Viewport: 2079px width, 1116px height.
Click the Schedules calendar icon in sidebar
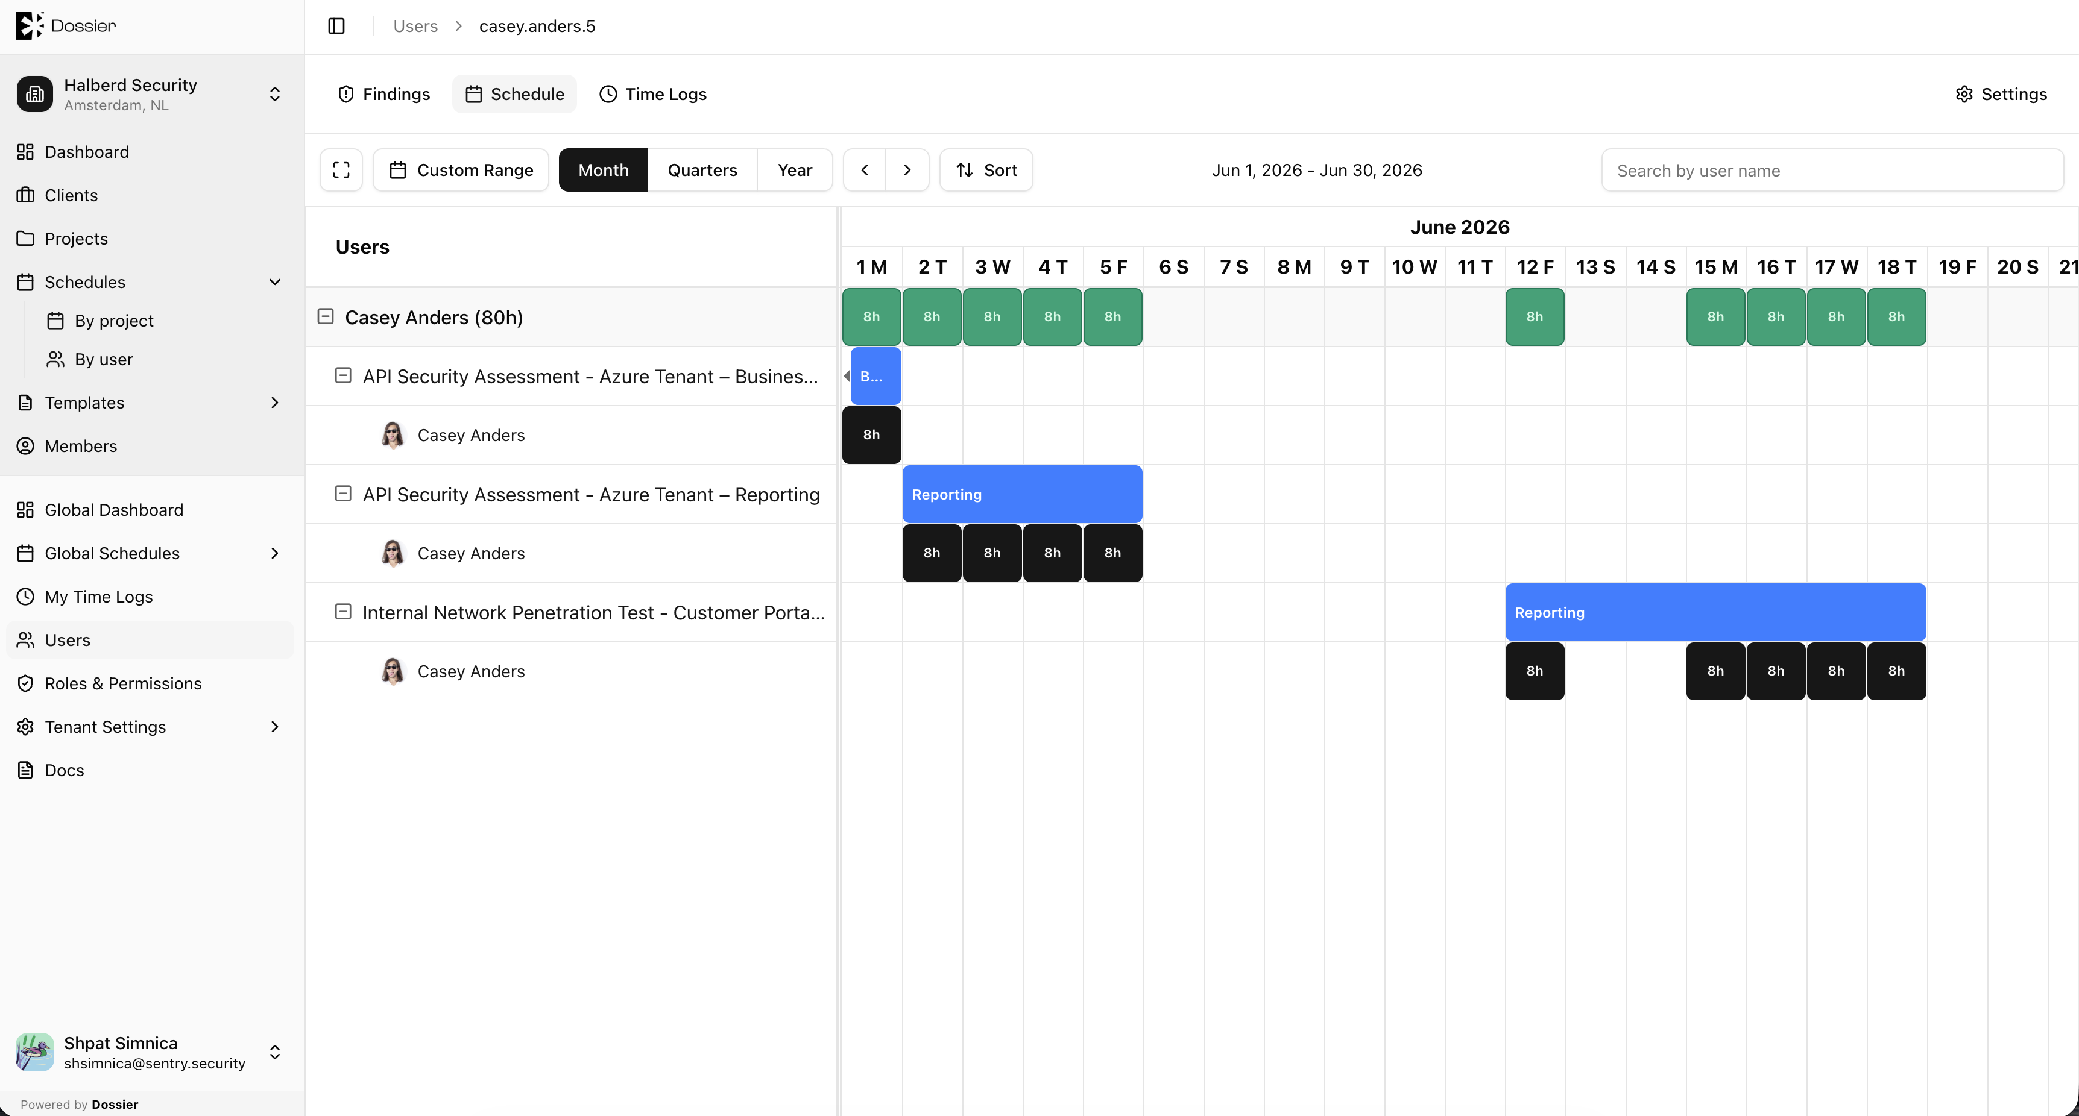click(26, 282)
